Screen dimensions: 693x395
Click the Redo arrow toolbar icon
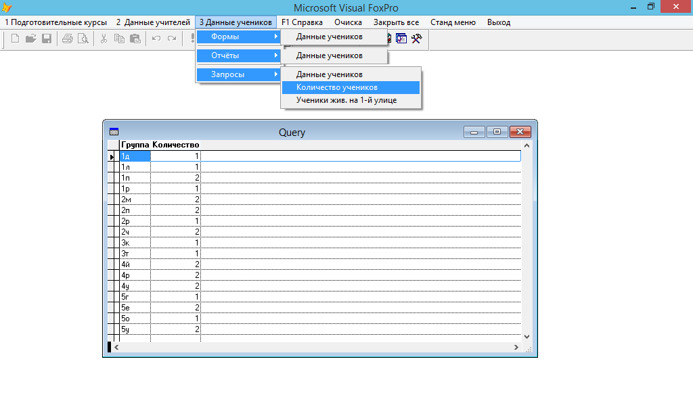(x=172, y=39)
